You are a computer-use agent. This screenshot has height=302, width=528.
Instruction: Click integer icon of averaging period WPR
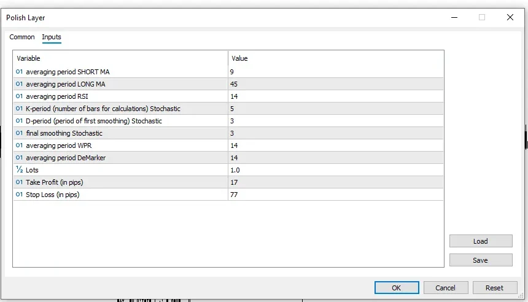(19, 145)
